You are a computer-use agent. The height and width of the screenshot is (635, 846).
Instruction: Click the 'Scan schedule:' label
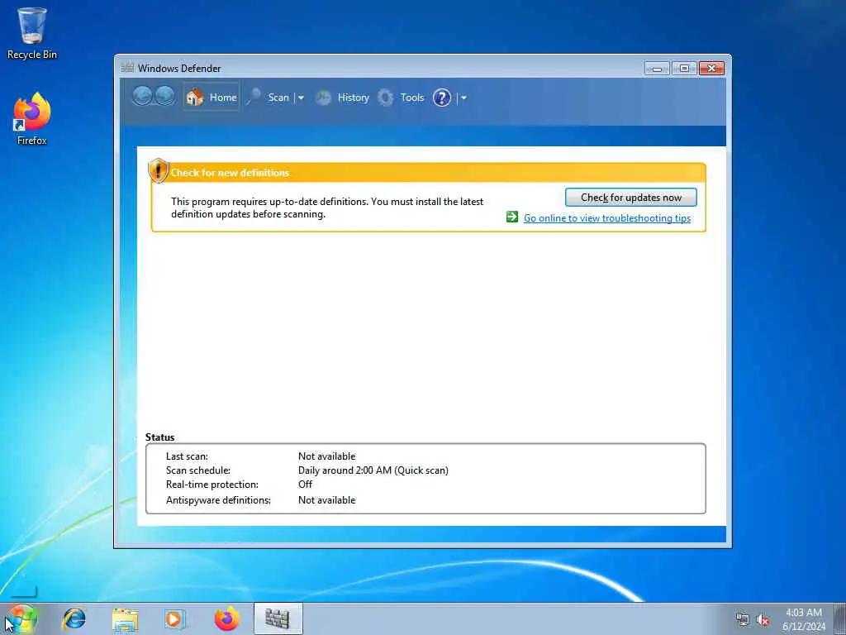(198, 470)
